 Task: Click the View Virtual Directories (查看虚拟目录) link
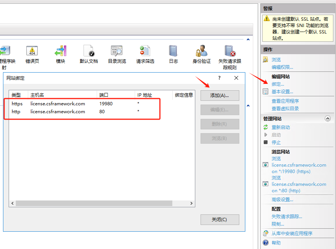point(285,108)
